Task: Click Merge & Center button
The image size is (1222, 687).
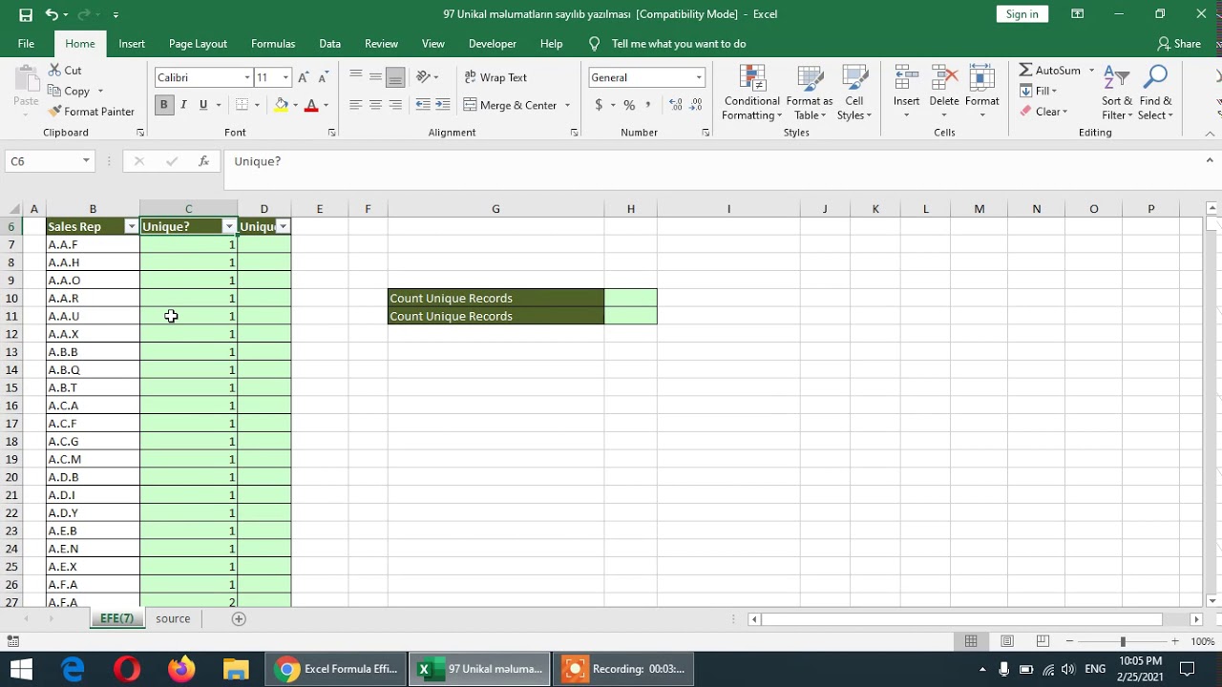Action: point(510,105)
